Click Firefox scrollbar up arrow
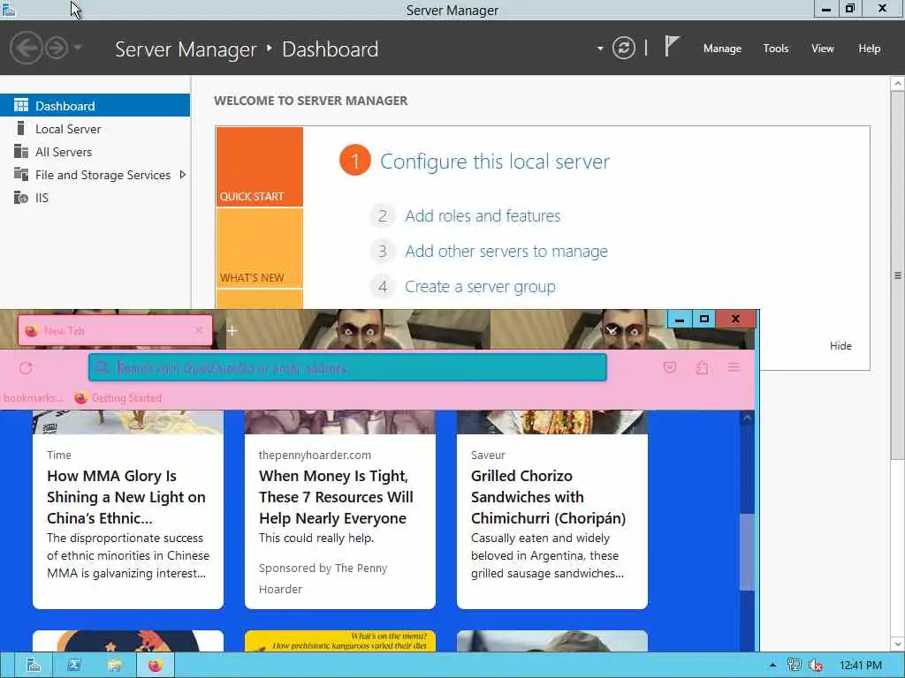 (747, 418)
